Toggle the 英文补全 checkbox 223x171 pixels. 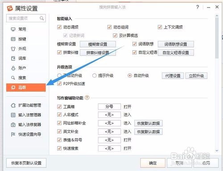(x=59, y=131)
